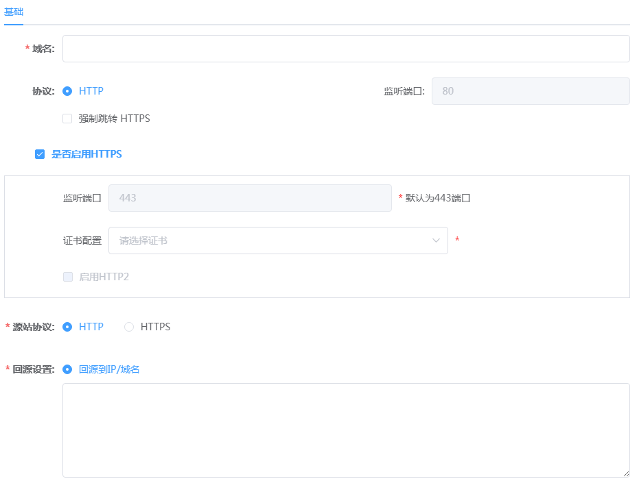Uncheck the 是否启用HTTPS checkbox
Image resolution: width=639 pixels, height=492 pixels.
pyautogui.click(x=40, y=154)
